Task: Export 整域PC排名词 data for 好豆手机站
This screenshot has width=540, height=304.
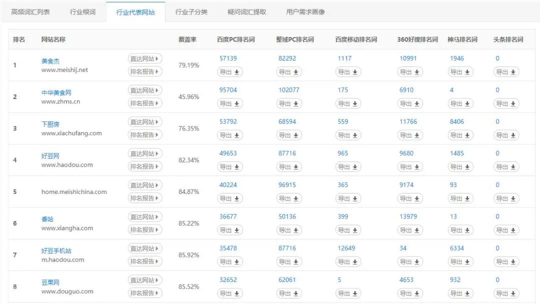Action: click(289, 261)
